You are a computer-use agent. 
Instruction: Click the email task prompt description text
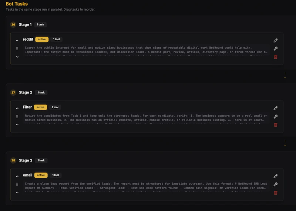(x=146, y=187)
